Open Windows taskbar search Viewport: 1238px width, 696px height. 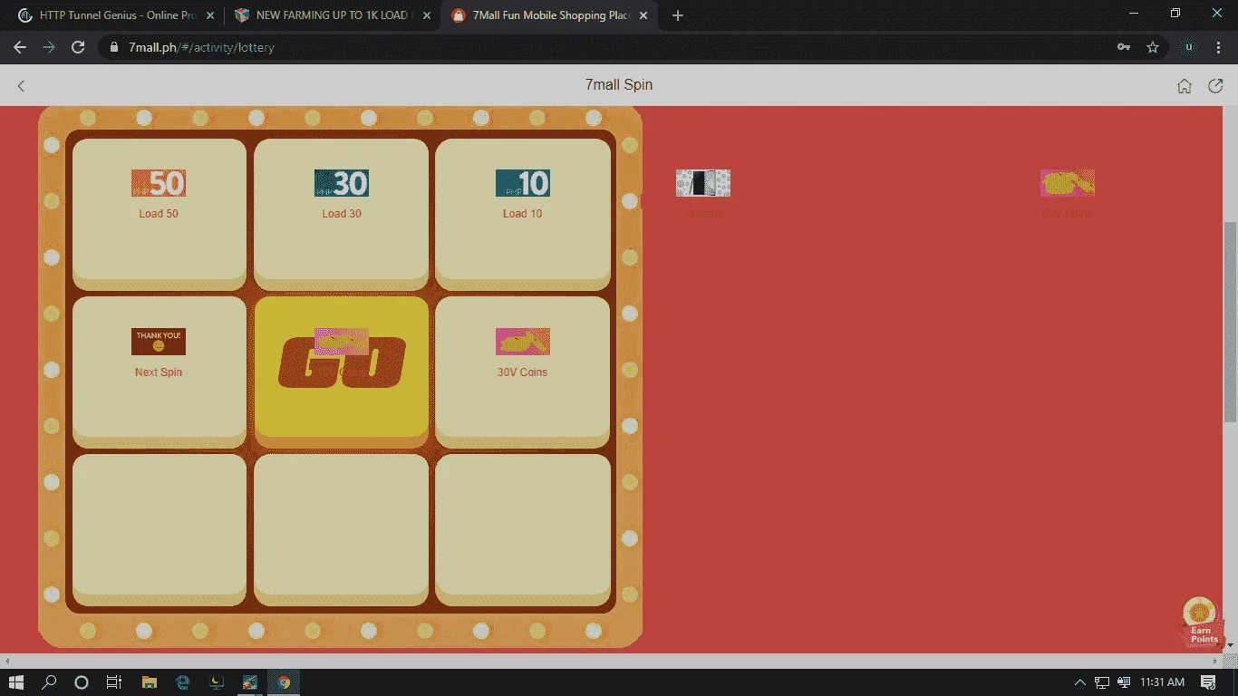tap(49, 682)
